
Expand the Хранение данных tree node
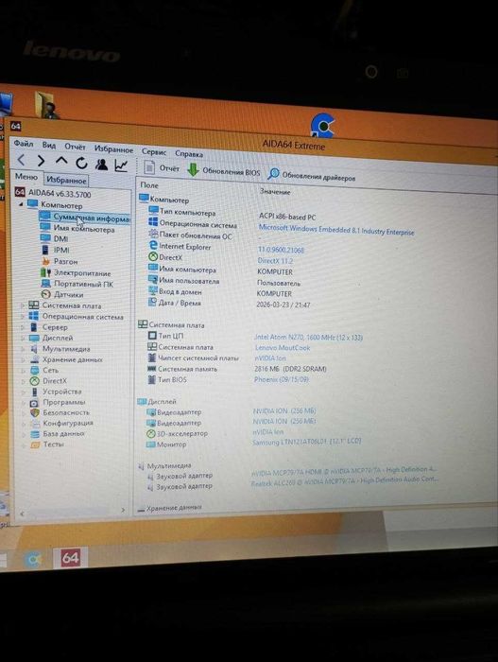tap(24, 359)
